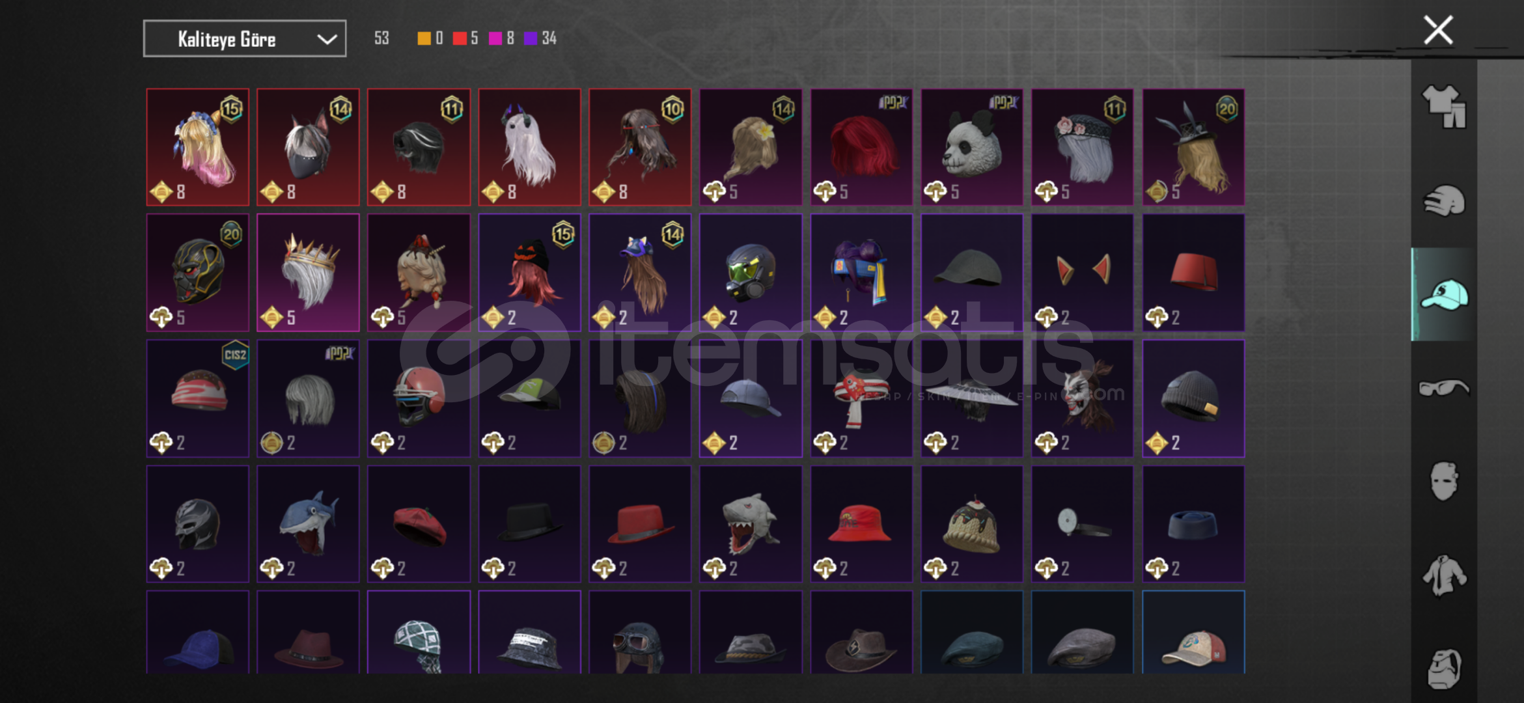
Task: Filter by the pink quality swatch
Action: [x=495, y=38]
